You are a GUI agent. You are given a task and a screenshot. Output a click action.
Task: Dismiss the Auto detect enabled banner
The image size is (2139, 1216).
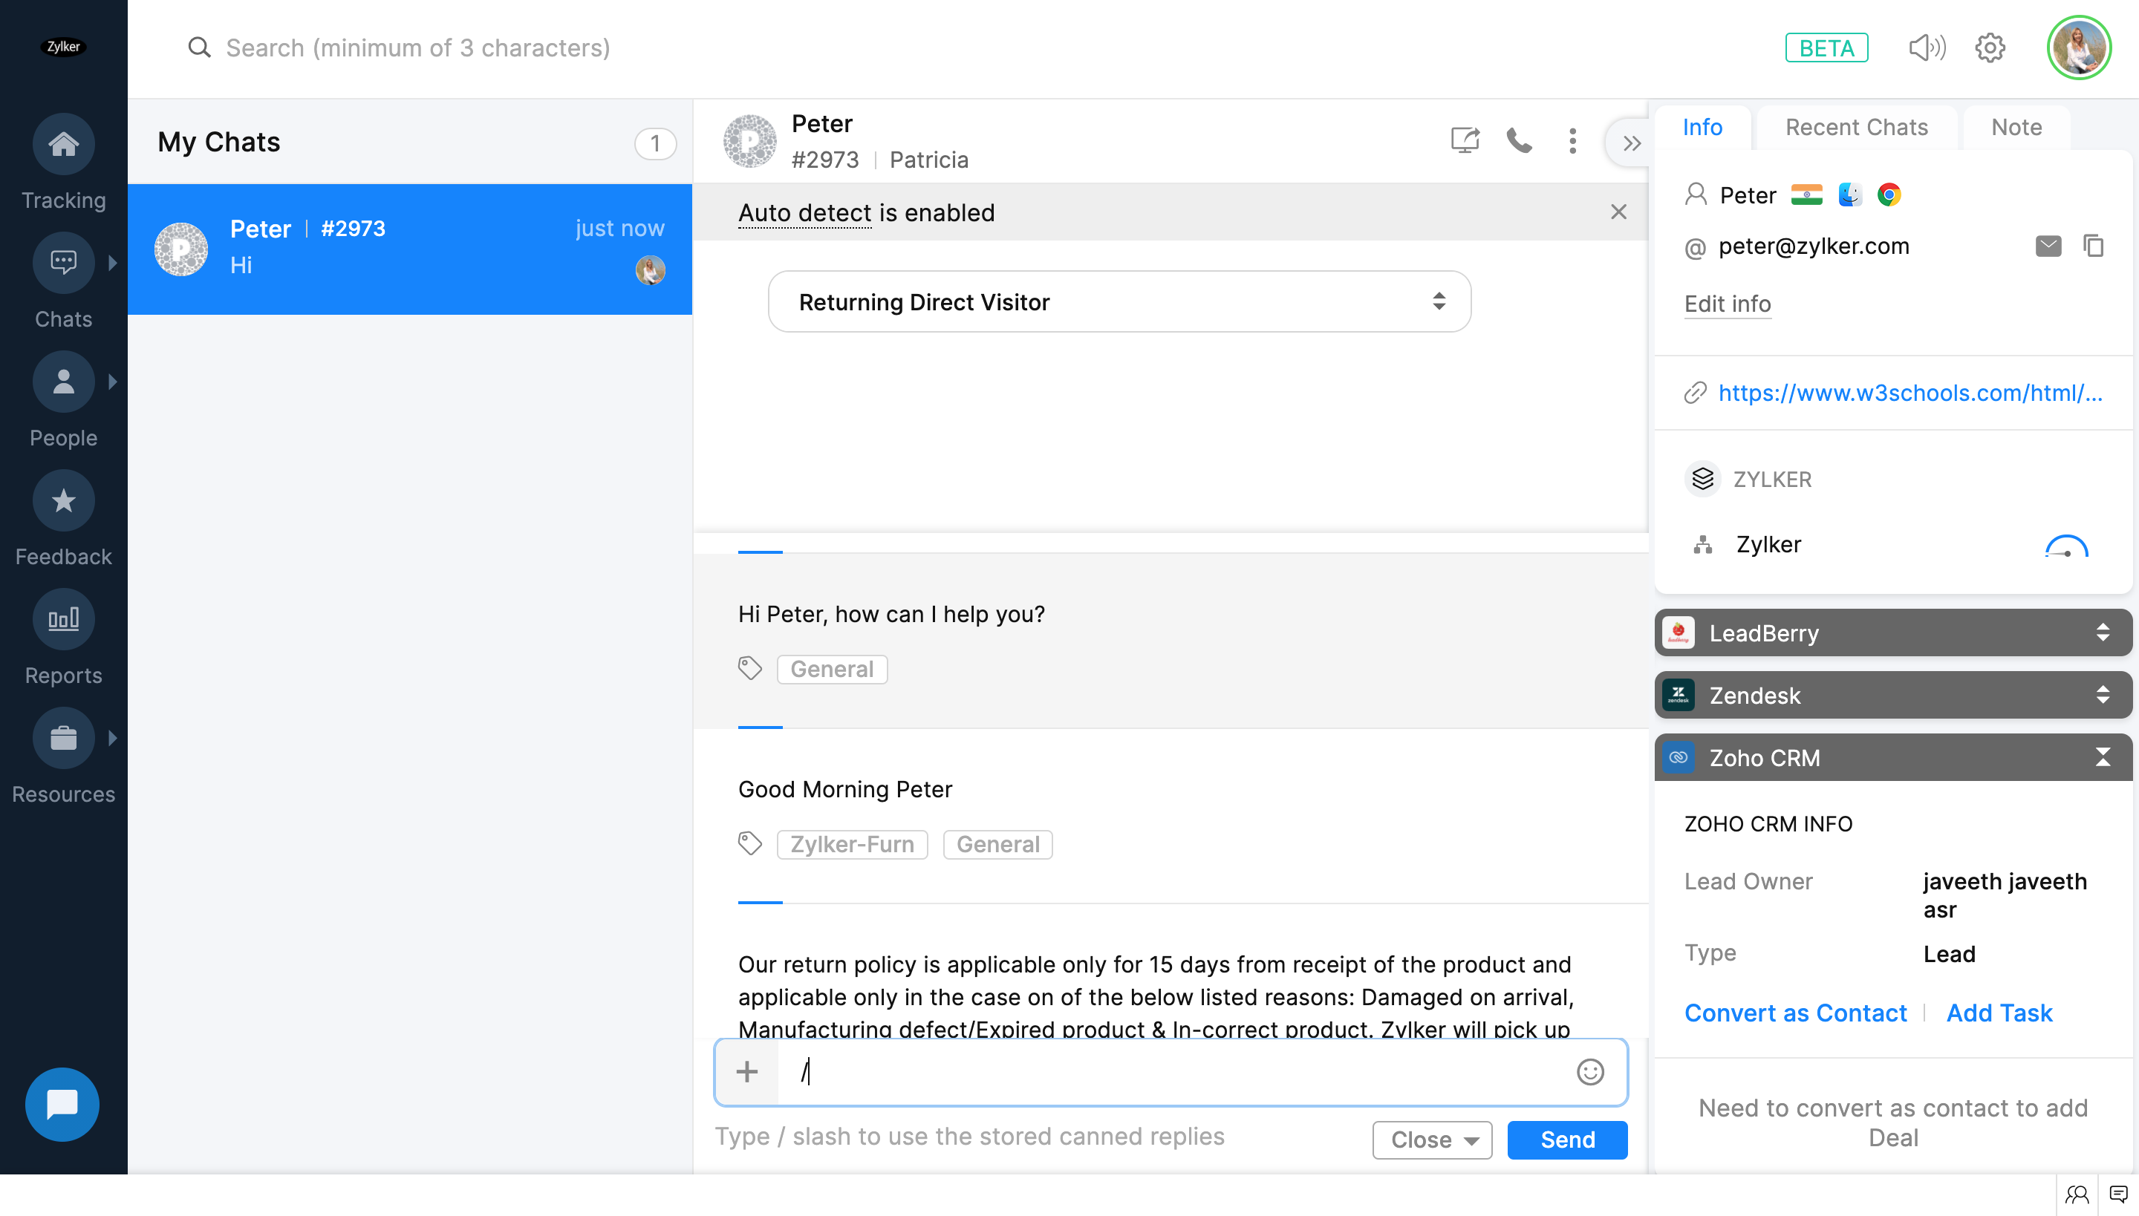click(x=1618, y=212)
